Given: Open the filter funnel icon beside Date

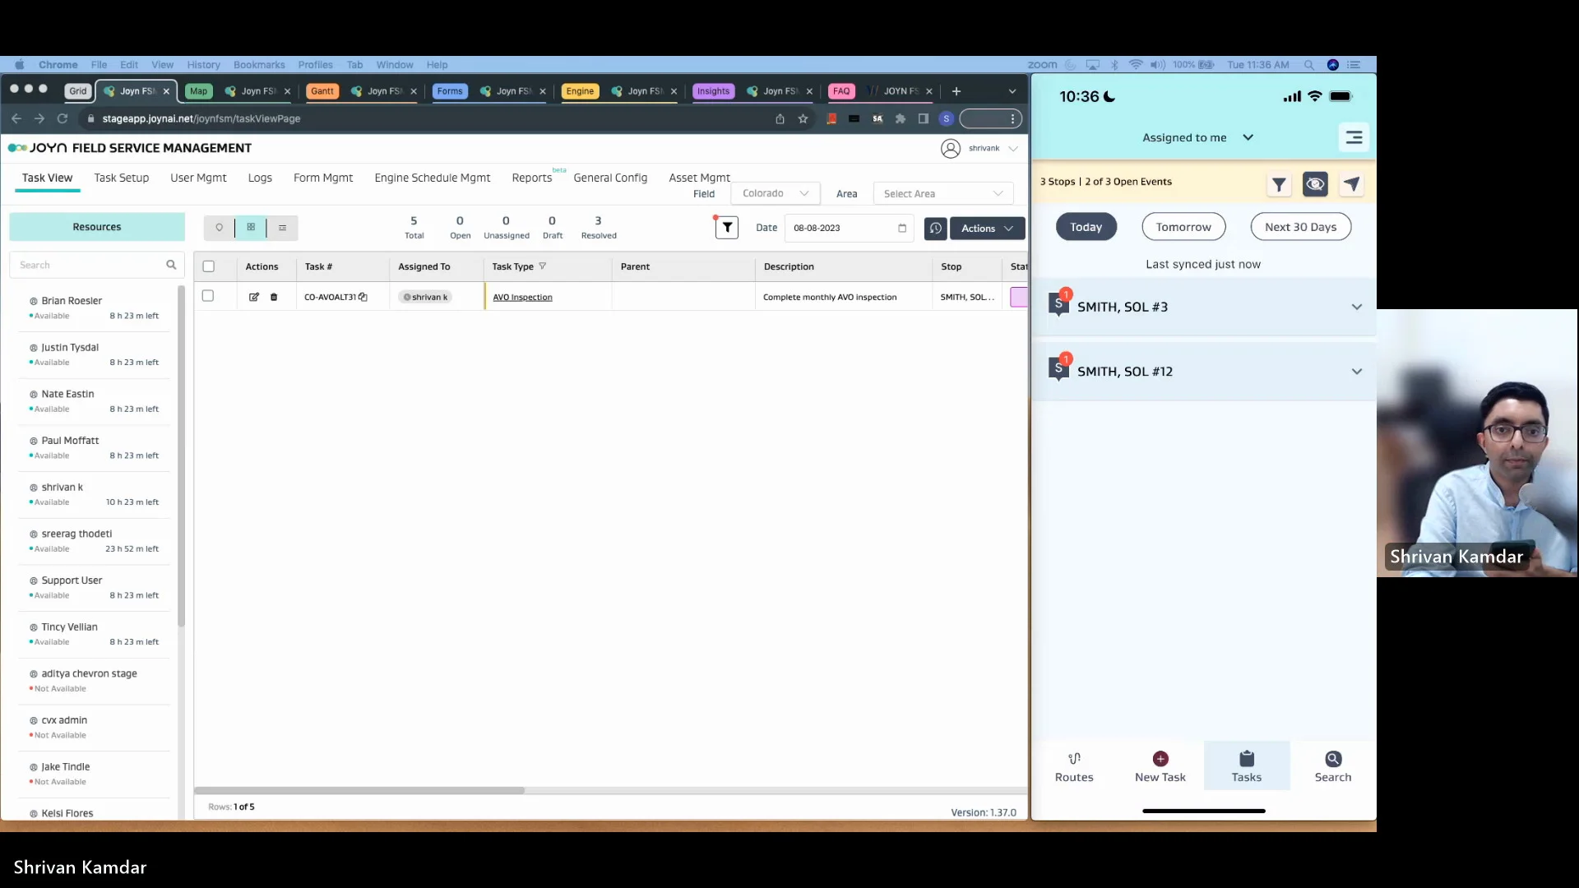Looking at the screenshot, I should click(727, 228).
